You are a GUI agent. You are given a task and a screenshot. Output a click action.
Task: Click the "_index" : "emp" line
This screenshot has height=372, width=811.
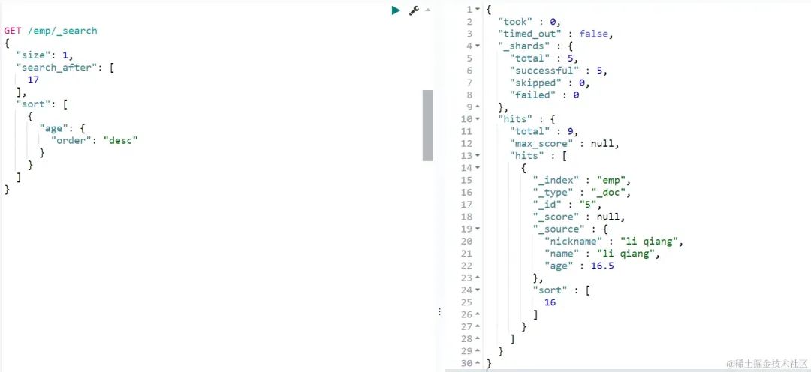(583, 180)
